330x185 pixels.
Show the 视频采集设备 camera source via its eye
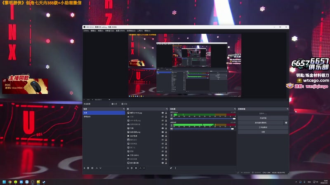pos(163,125)
